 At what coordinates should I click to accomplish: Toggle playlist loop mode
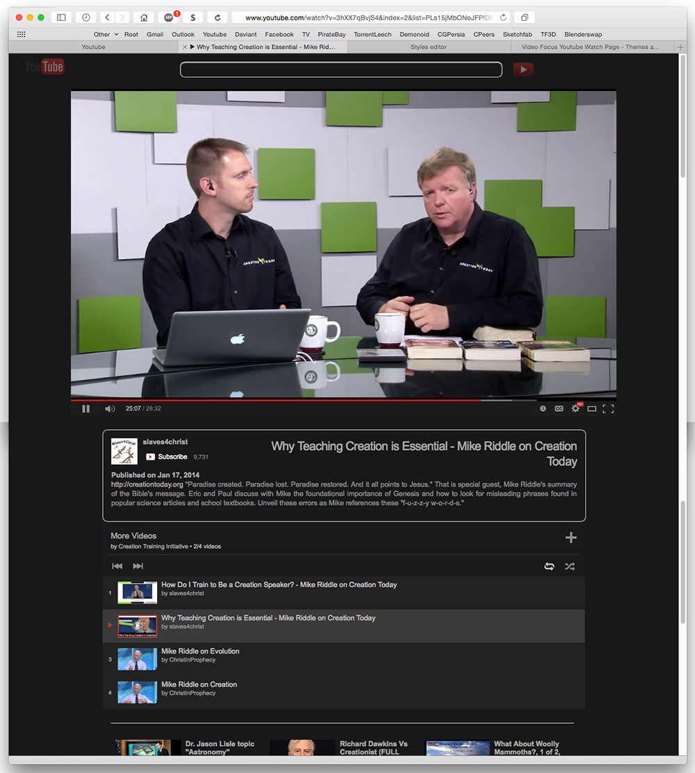click(549, 566)
